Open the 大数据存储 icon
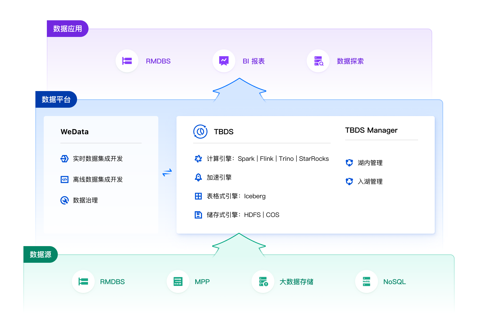This screenshot has height=333, width=479. point(263,281)
